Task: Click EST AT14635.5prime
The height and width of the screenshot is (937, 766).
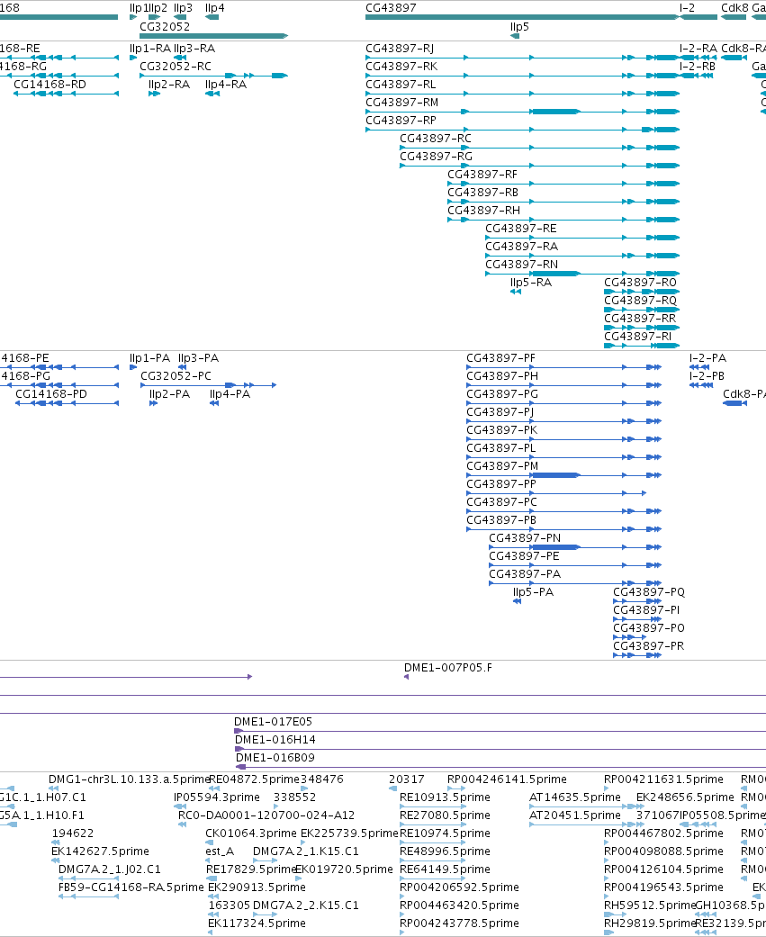Action: 575,797
